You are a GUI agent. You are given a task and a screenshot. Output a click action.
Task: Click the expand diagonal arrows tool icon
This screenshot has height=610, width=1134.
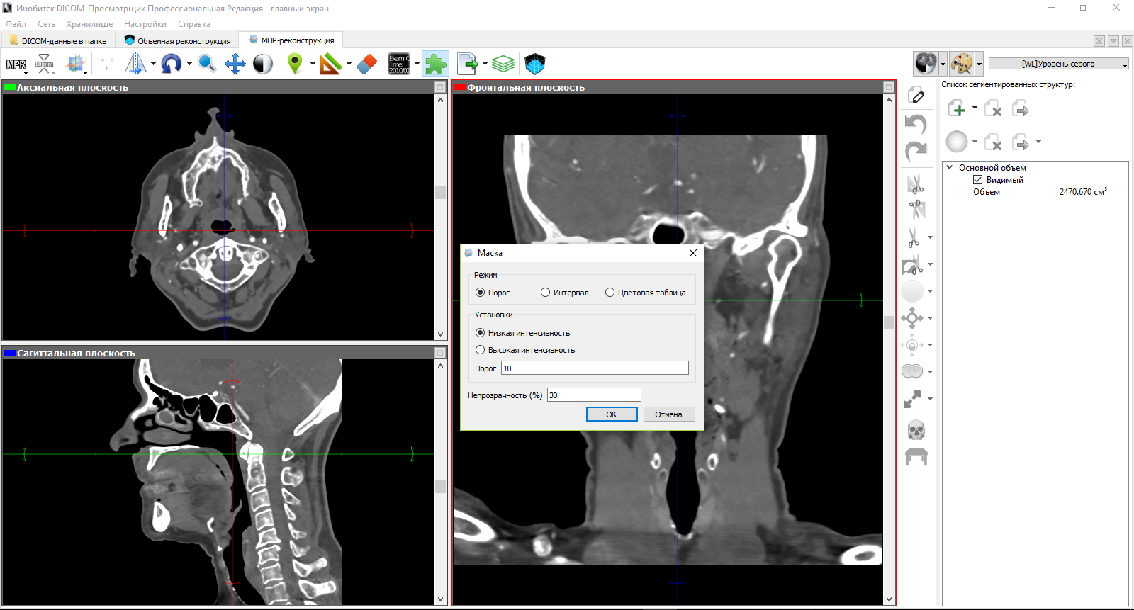click(x=912, y=399)
